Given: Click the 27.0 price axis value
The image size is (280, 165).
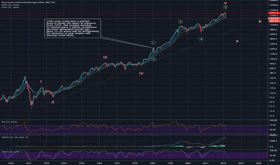Looking at the screenshot, I should point(272,116).
